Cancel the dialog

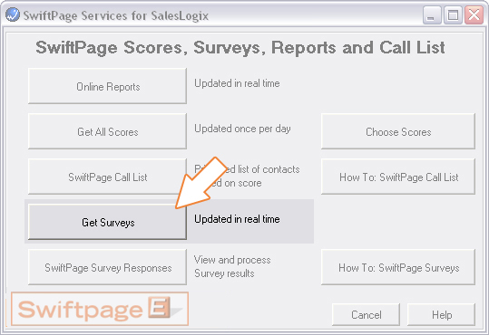367,315
